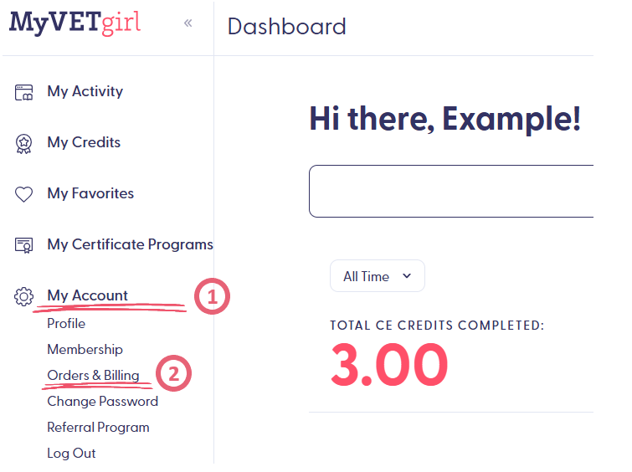This screenshot has height=472, width=632.
Task: Click the My Favorites heart icon
Action: tap(23, 194)
